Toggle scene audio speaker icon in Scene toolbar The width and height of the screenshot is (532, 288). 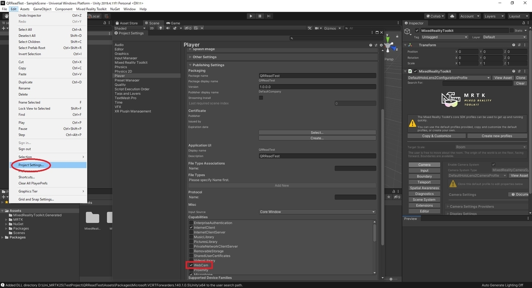click(168, 28)
